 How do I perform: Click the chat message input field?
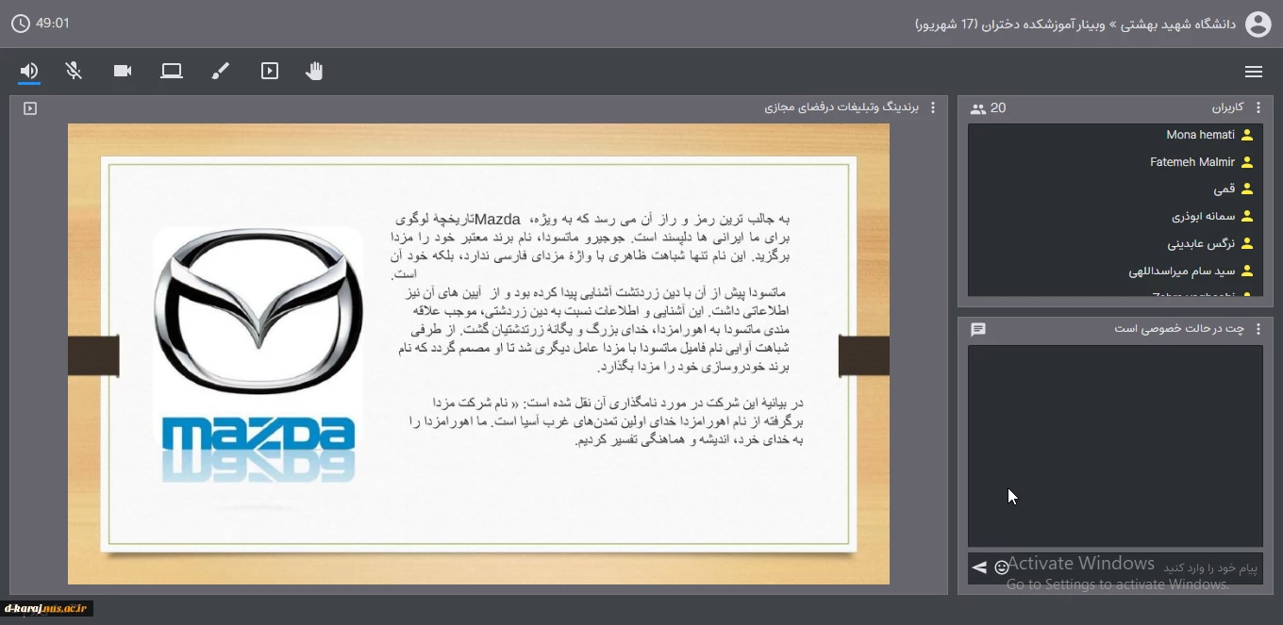(1139, 567)
